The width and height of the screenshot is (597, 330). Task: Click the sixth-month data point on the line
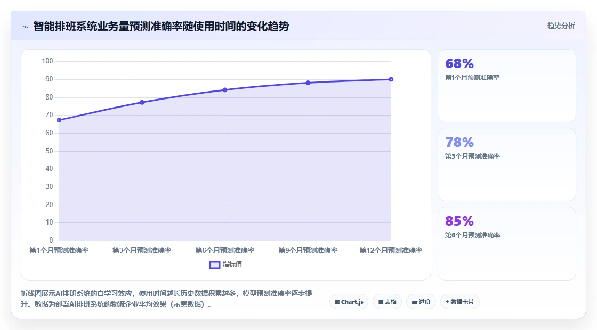pyautogui.click(x=225, y=90)
